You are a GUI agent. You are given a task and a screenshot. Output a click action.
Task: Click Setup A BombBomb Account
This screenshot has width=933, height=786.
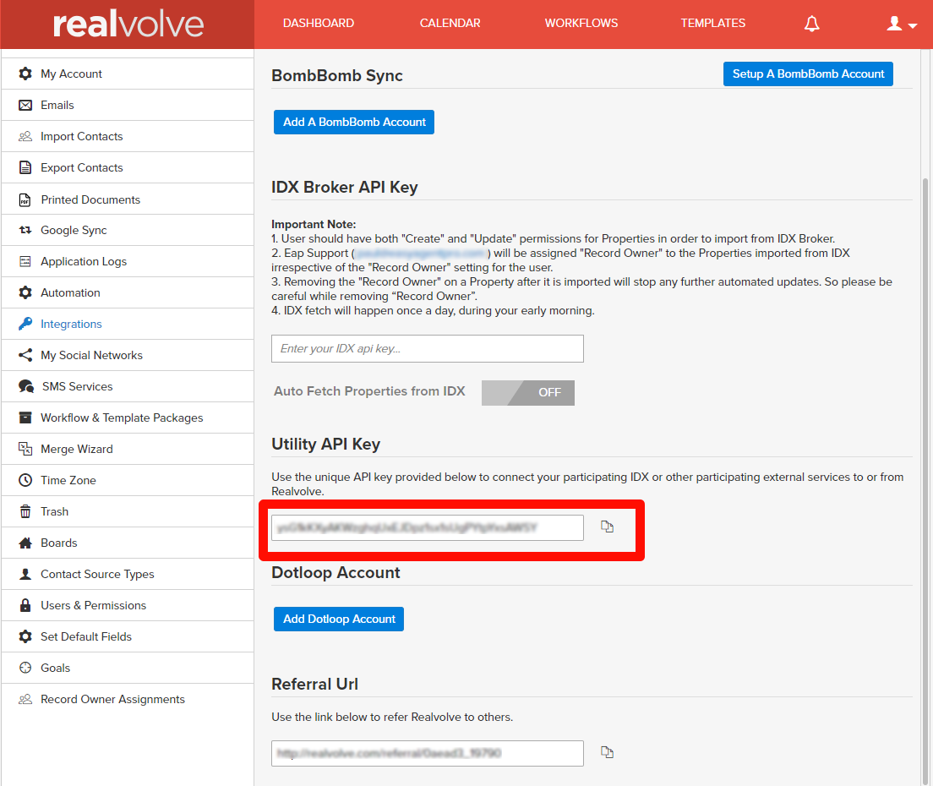click(807, 74)
